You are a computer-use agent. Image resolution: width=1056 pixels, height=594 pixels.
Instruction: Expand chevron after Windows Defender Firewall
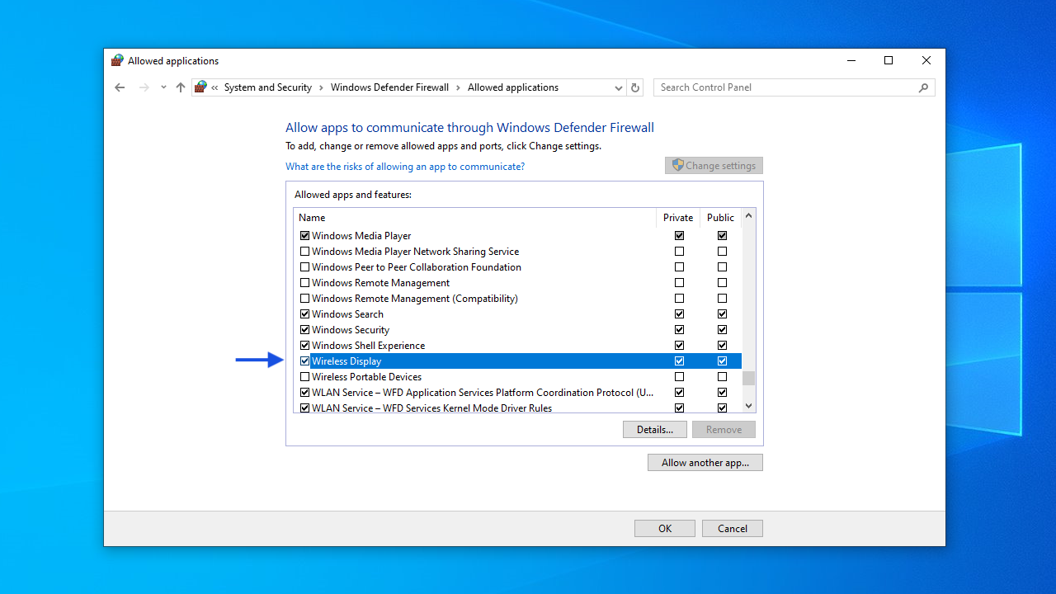pos(458,87)
